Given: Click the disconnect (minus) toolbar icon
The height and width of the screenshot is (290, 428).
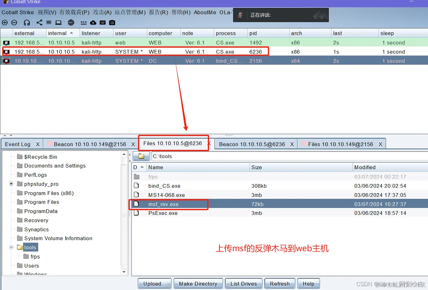Looking at the screenshot, I should (x=14, y=22).
